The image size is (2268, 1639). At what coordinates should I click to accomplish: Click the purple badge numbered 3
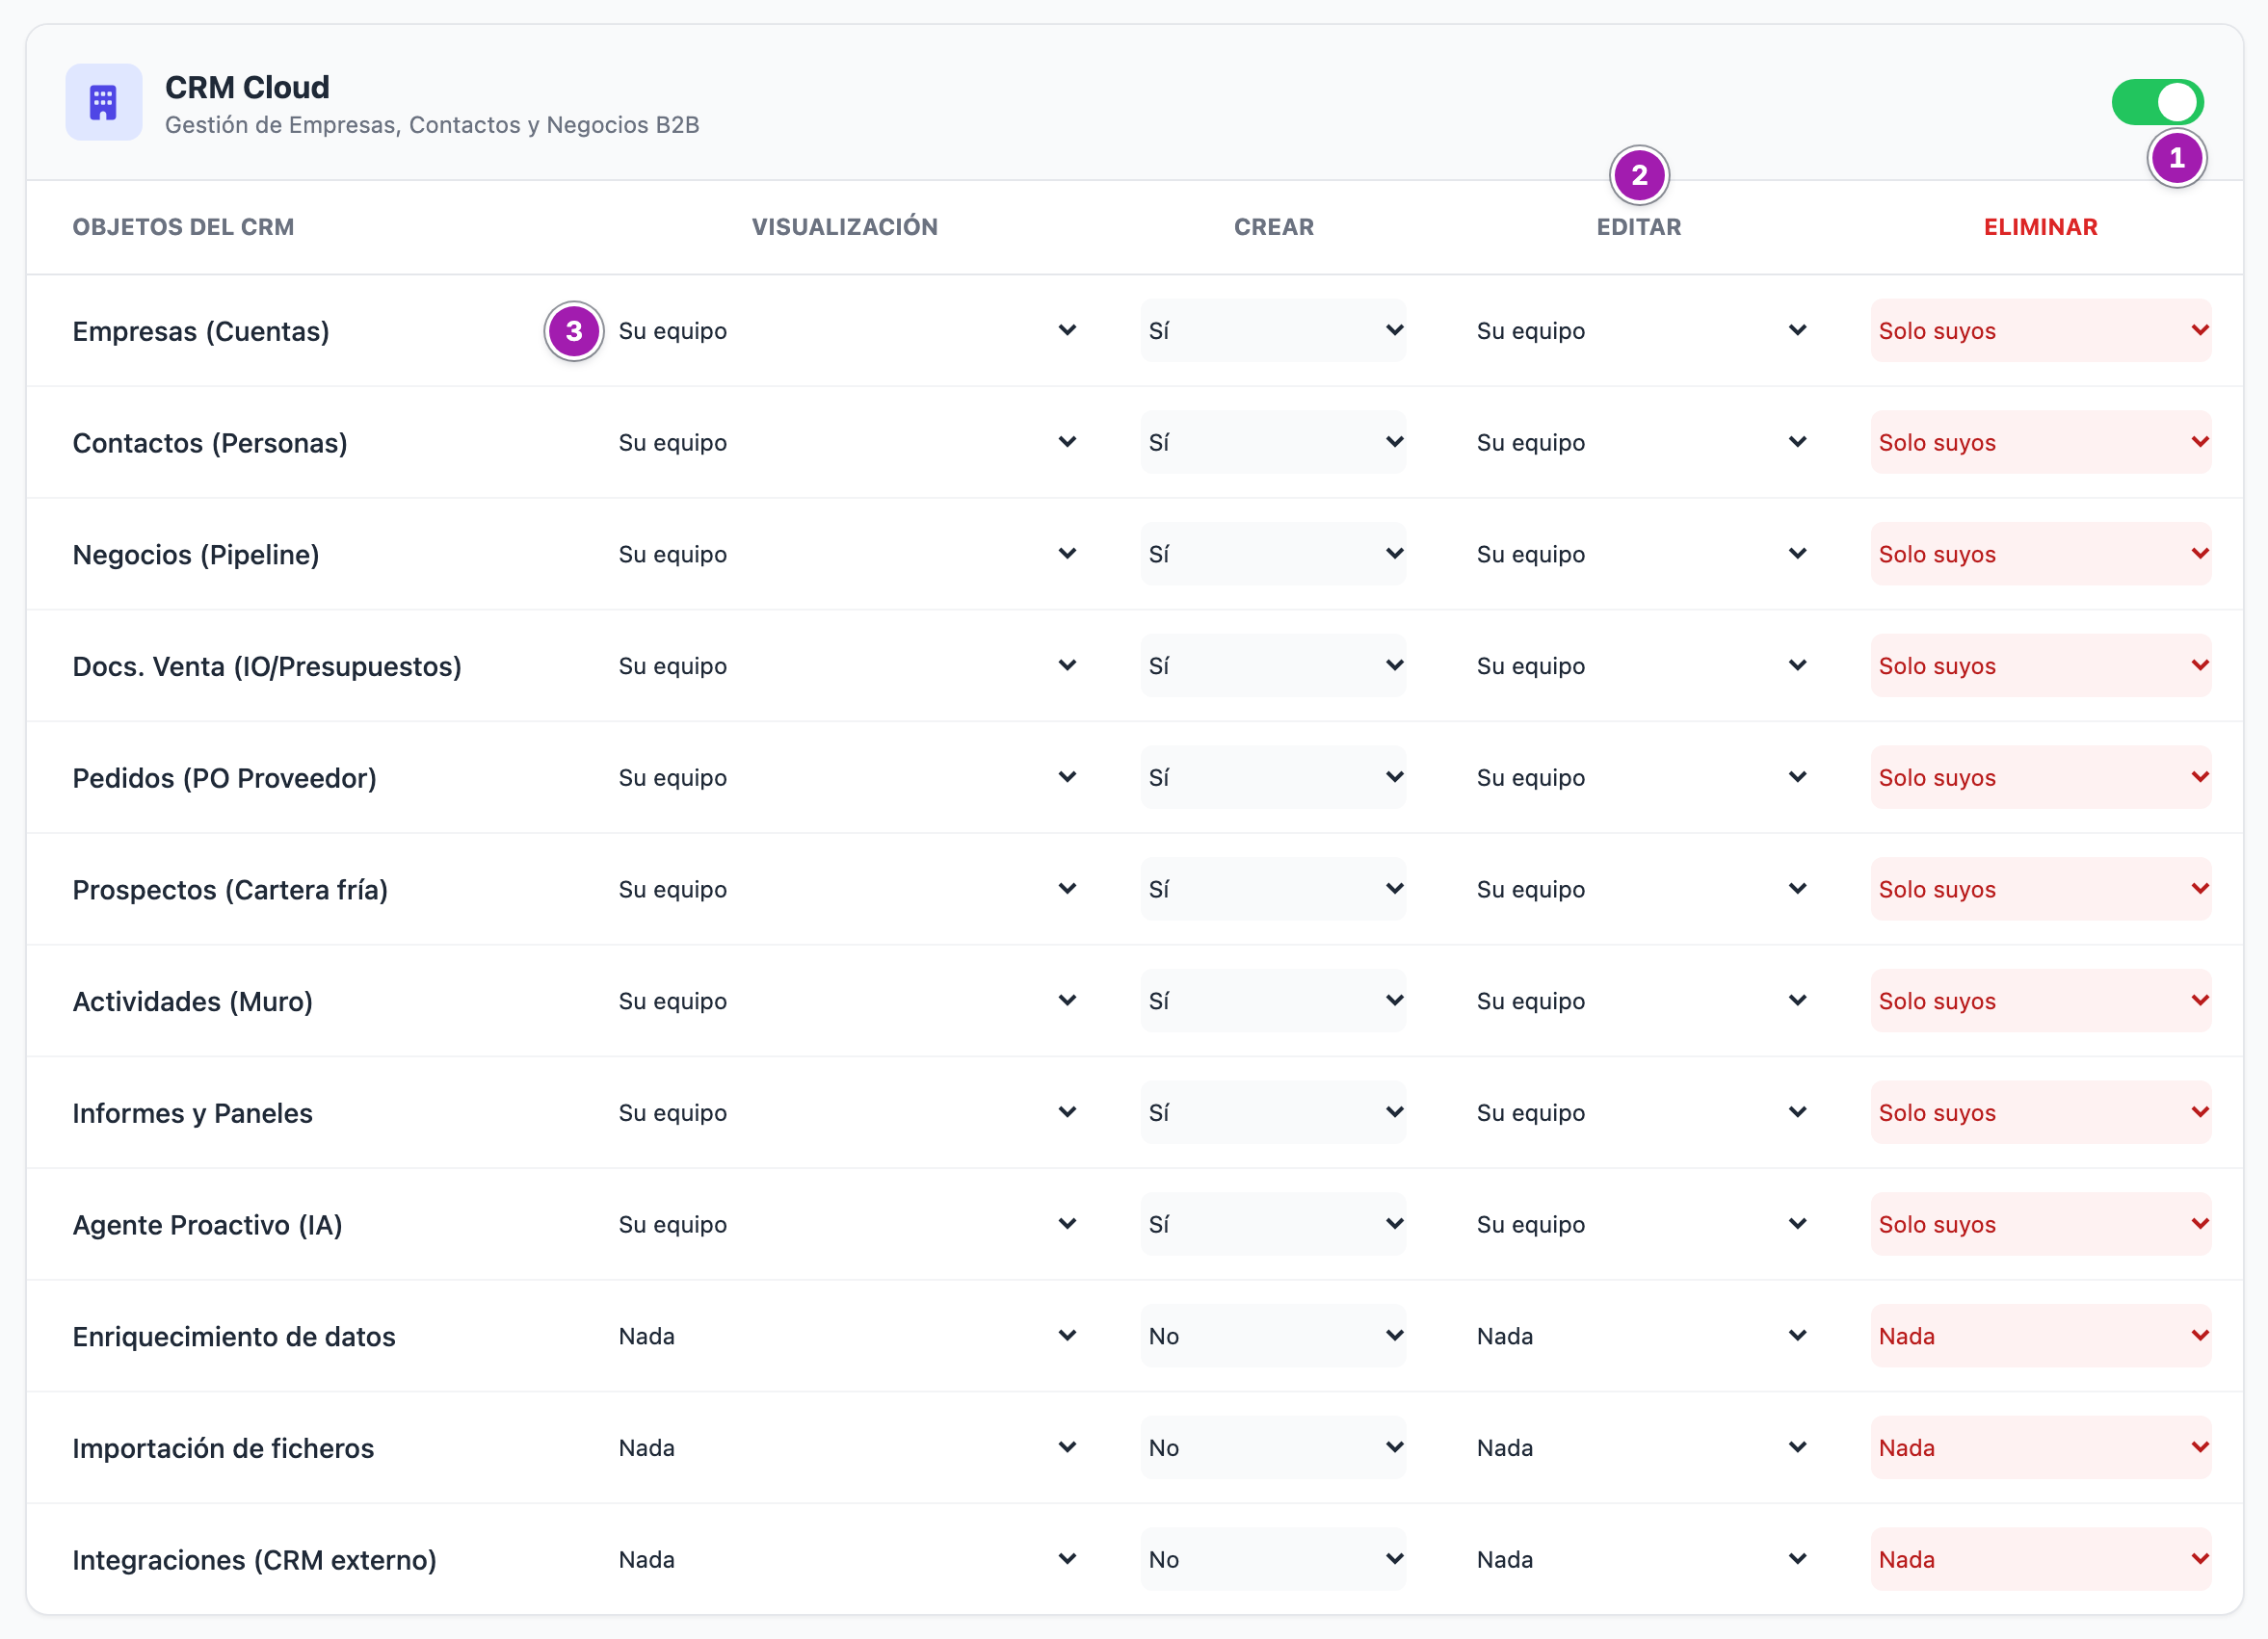click(574, 331)
